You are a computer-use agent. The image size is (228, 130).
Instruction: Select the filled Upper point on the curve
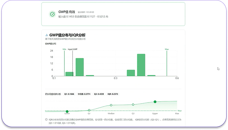155,102
